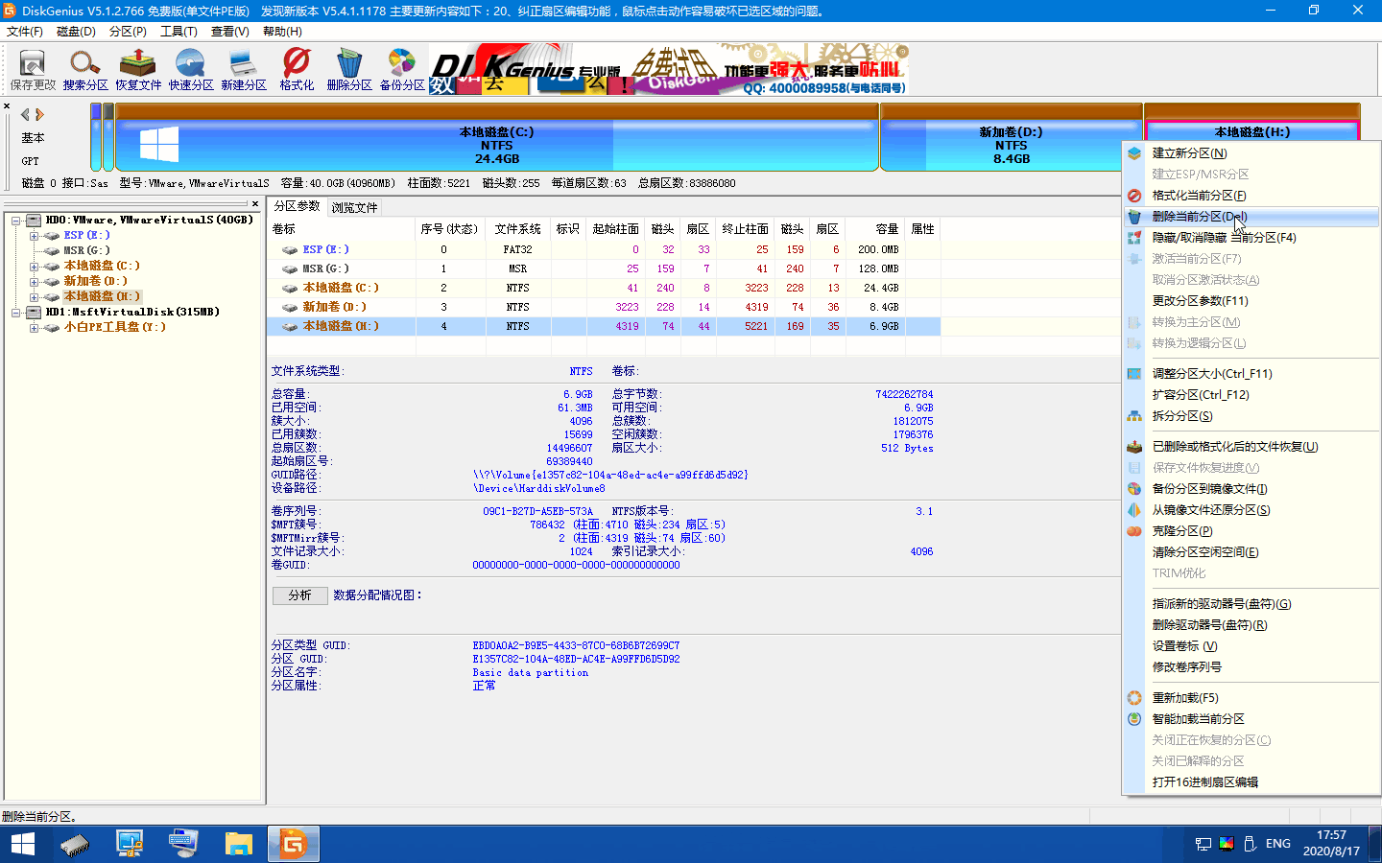Open the 帮助(H) menu
Viewport: 1382px width, 863px height.
pos(282,32)
